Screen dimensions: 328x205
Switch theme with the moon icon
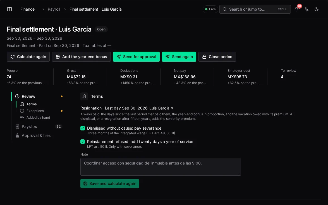[317, 9]
